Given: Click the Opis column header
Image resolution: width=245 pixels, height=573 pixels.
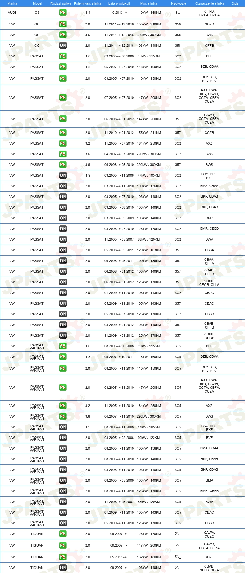Looking at the screenshot, I should 235,3.
